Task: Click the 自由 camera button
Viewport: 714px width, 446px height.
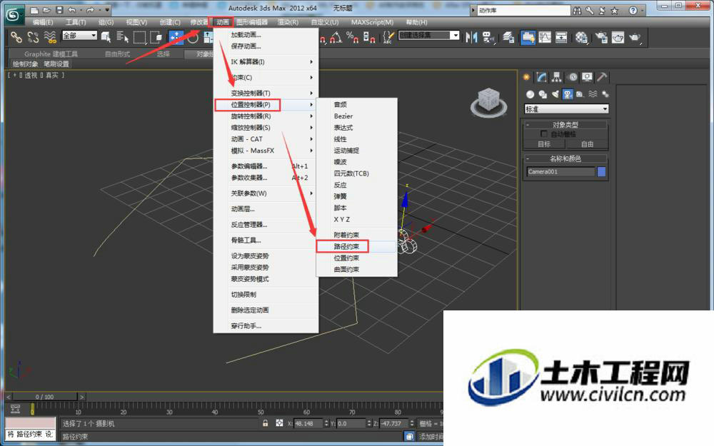Action: [587, 144]
